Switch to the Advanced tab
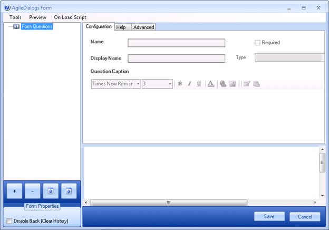329x230 pixels. point(143,27)
